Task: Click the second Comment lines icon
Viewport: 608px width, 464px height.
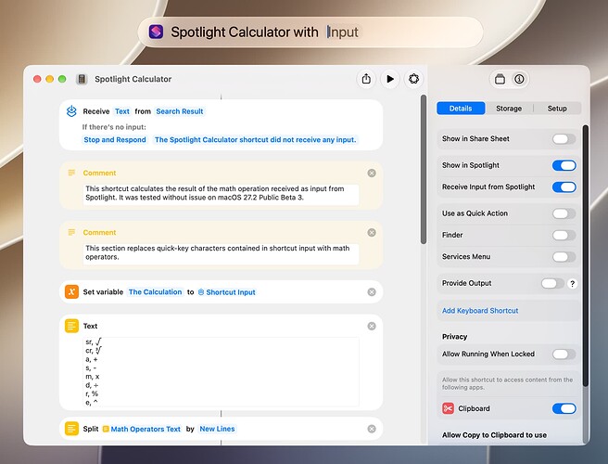Action: coord(71,232)
